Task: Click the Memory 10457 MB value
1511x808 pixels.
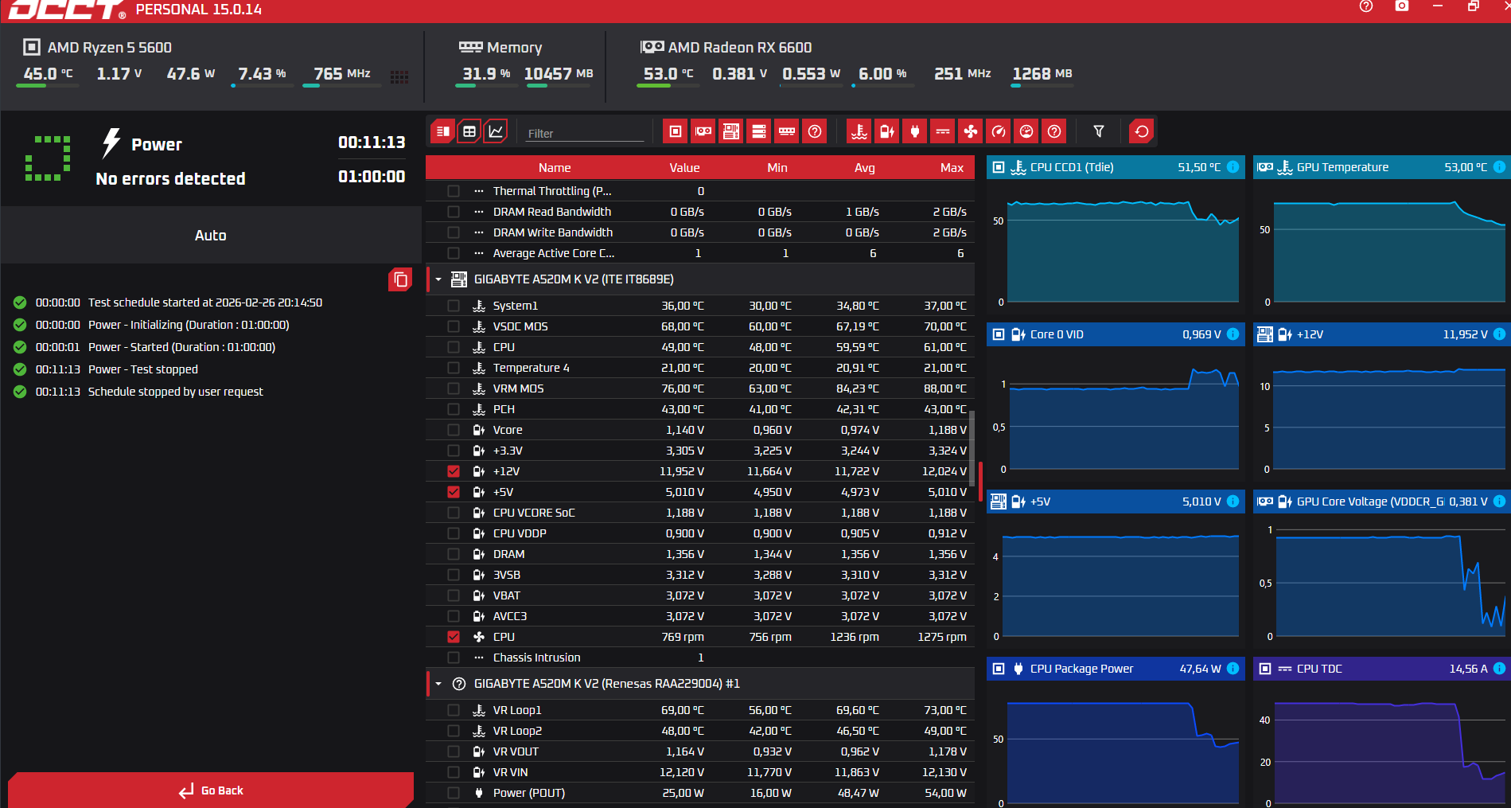Action: [559, 74]
